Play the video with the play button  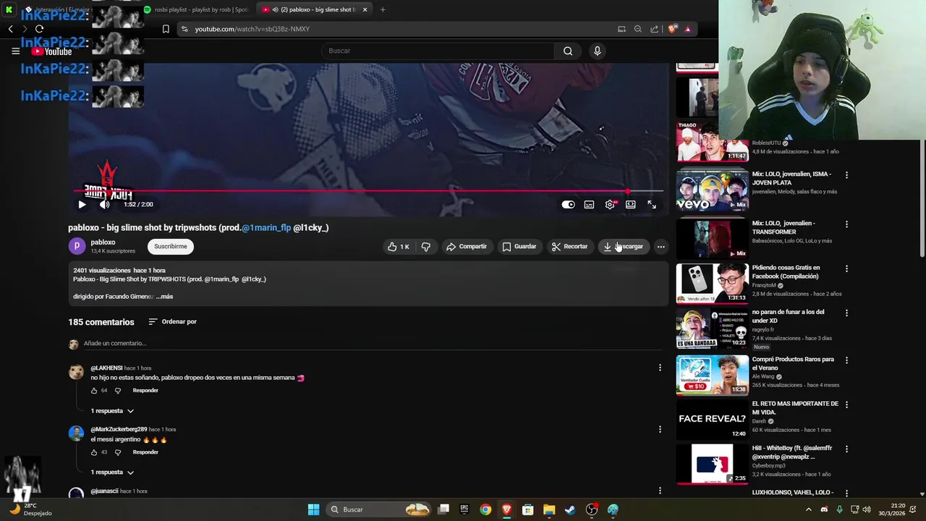point(82,205)
